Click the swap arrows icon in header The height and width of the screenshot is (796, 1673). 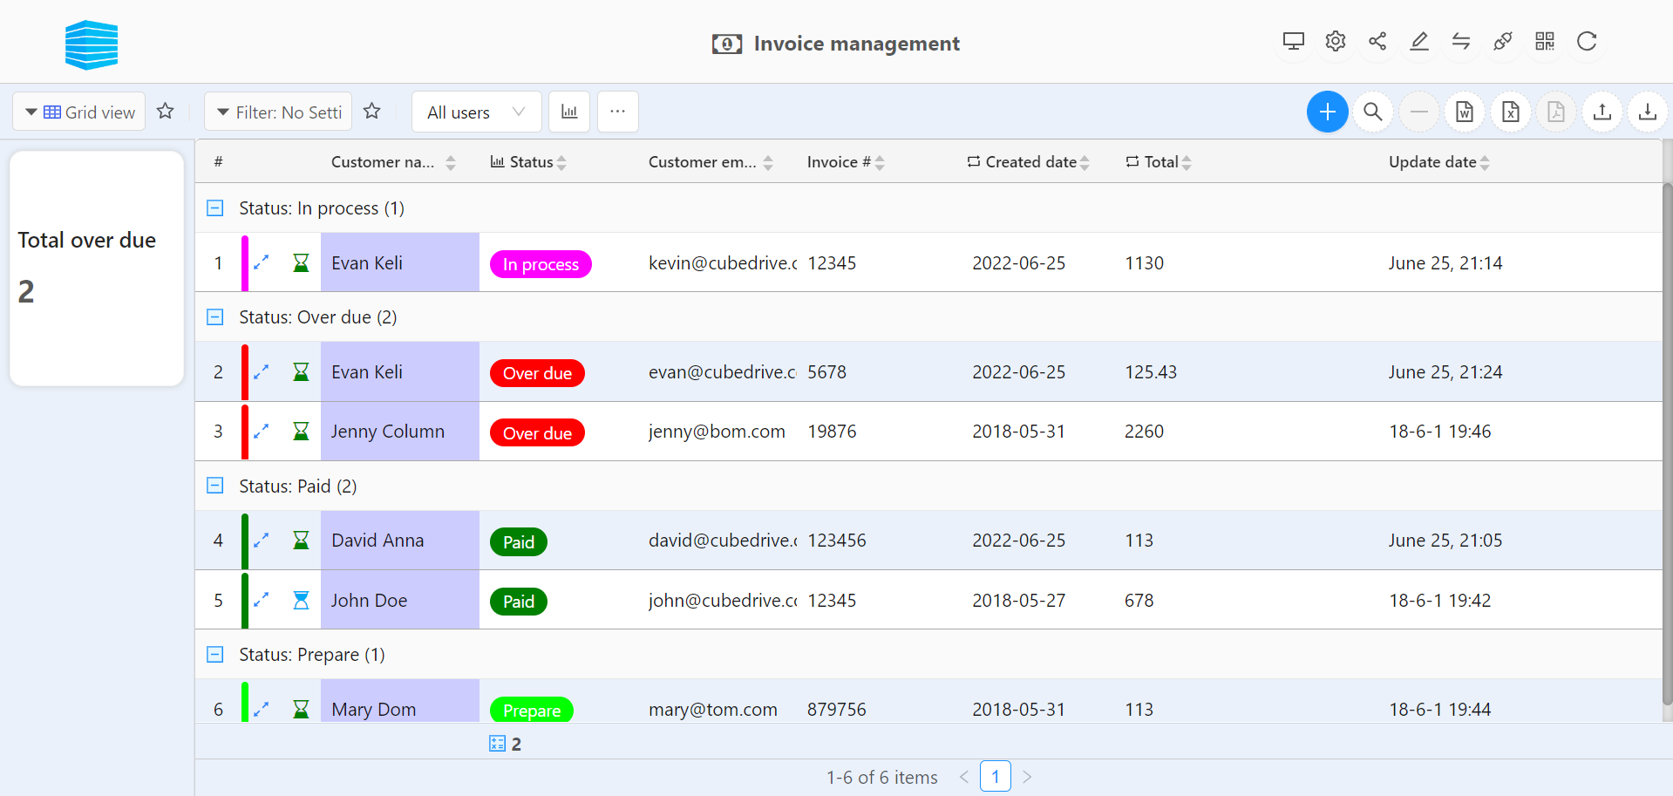pos(1460,41)
